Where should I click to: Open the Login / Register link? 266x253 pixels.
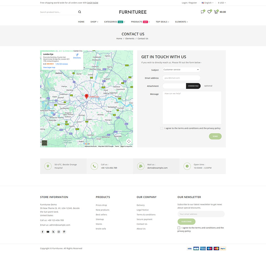(x=189, y=3)
